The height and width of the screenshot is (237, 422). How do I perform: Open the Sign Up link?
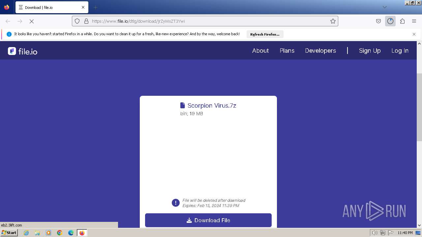[x=370, y=51]
